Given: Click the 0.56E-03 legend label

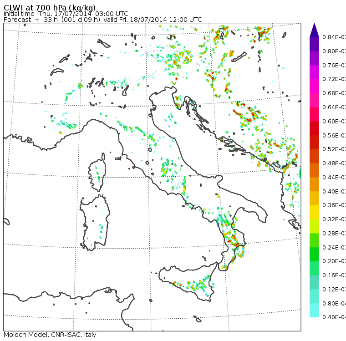Looking at the screenshot, I should (334, 135).
